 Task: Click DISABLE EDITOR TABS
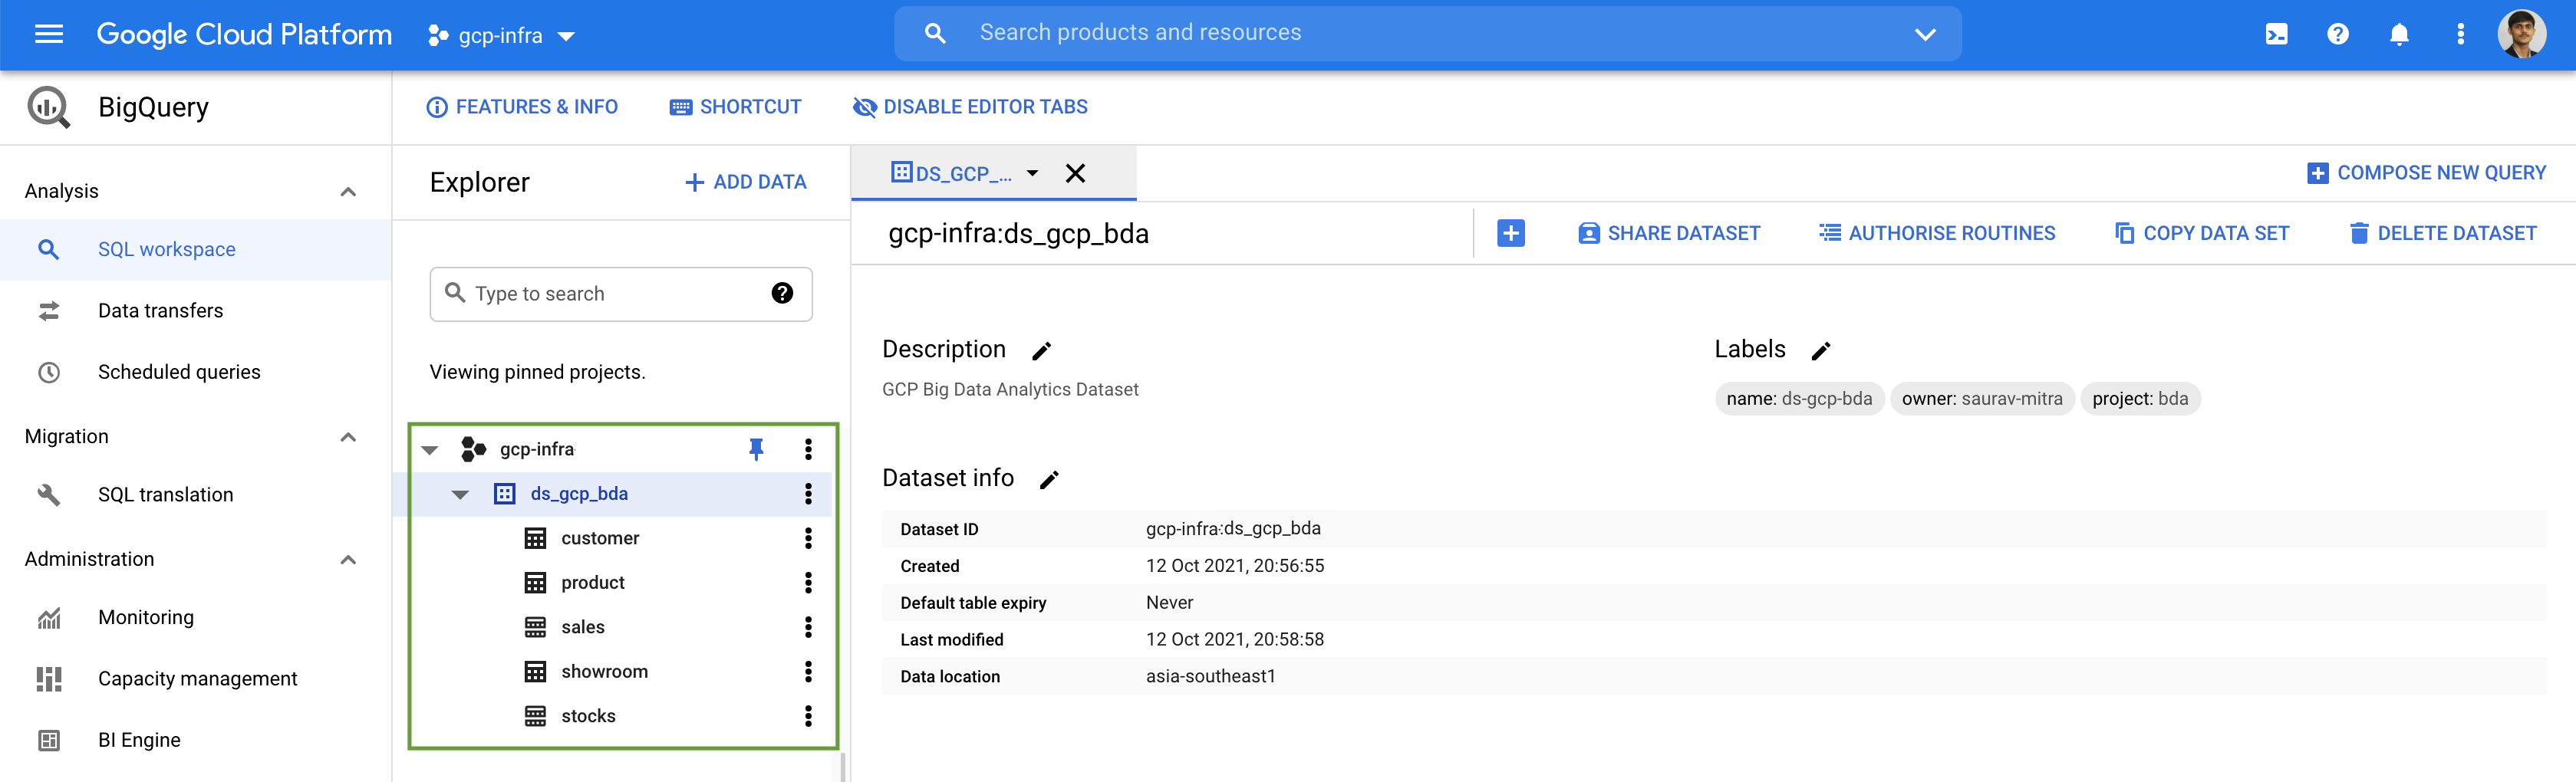tap(970, 107)
